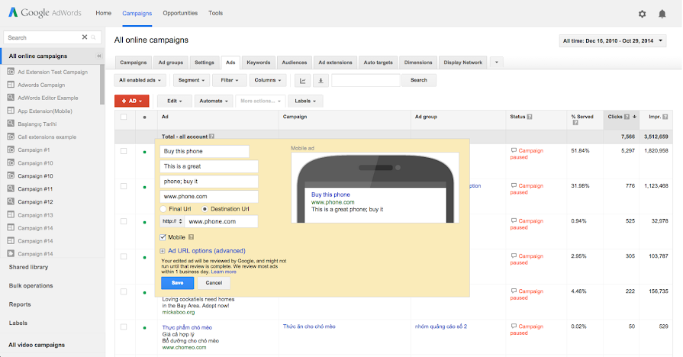Open the settings gear menu
The width and height of the screenshot is (683, 357).
(x=642, y=14)
